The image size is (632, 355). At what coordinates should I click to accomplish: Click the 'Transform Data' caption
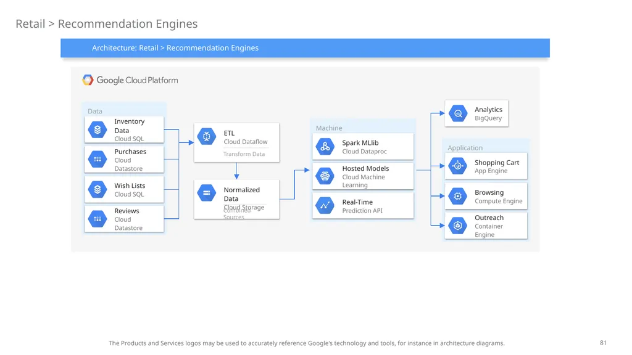click(244, 153)
